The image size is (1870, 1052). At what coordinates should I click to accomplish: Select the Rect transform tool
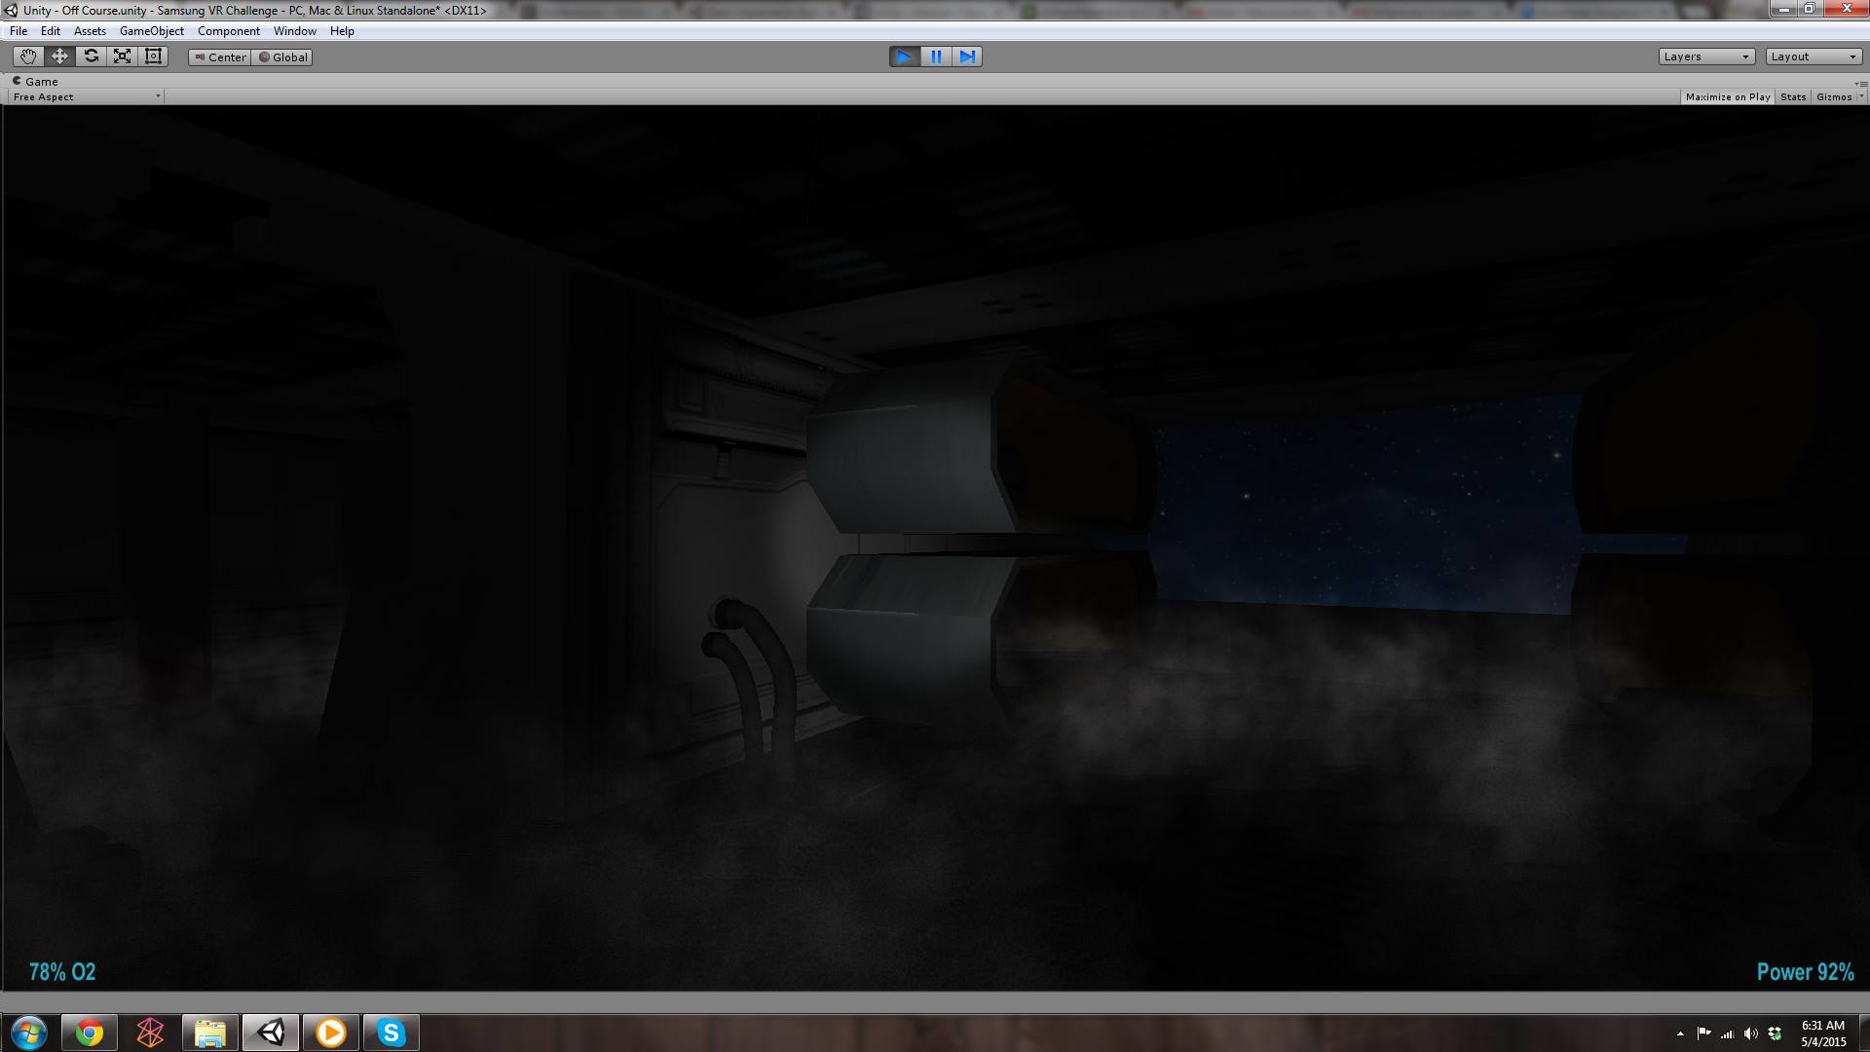(153, 56)
